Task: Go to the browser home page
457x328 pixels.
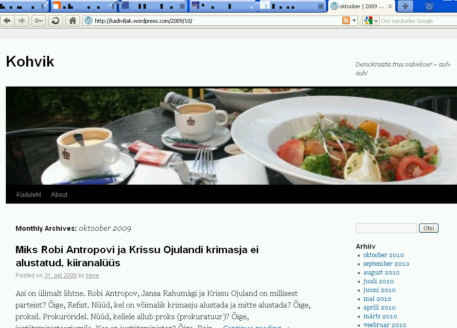Action: 72,21
